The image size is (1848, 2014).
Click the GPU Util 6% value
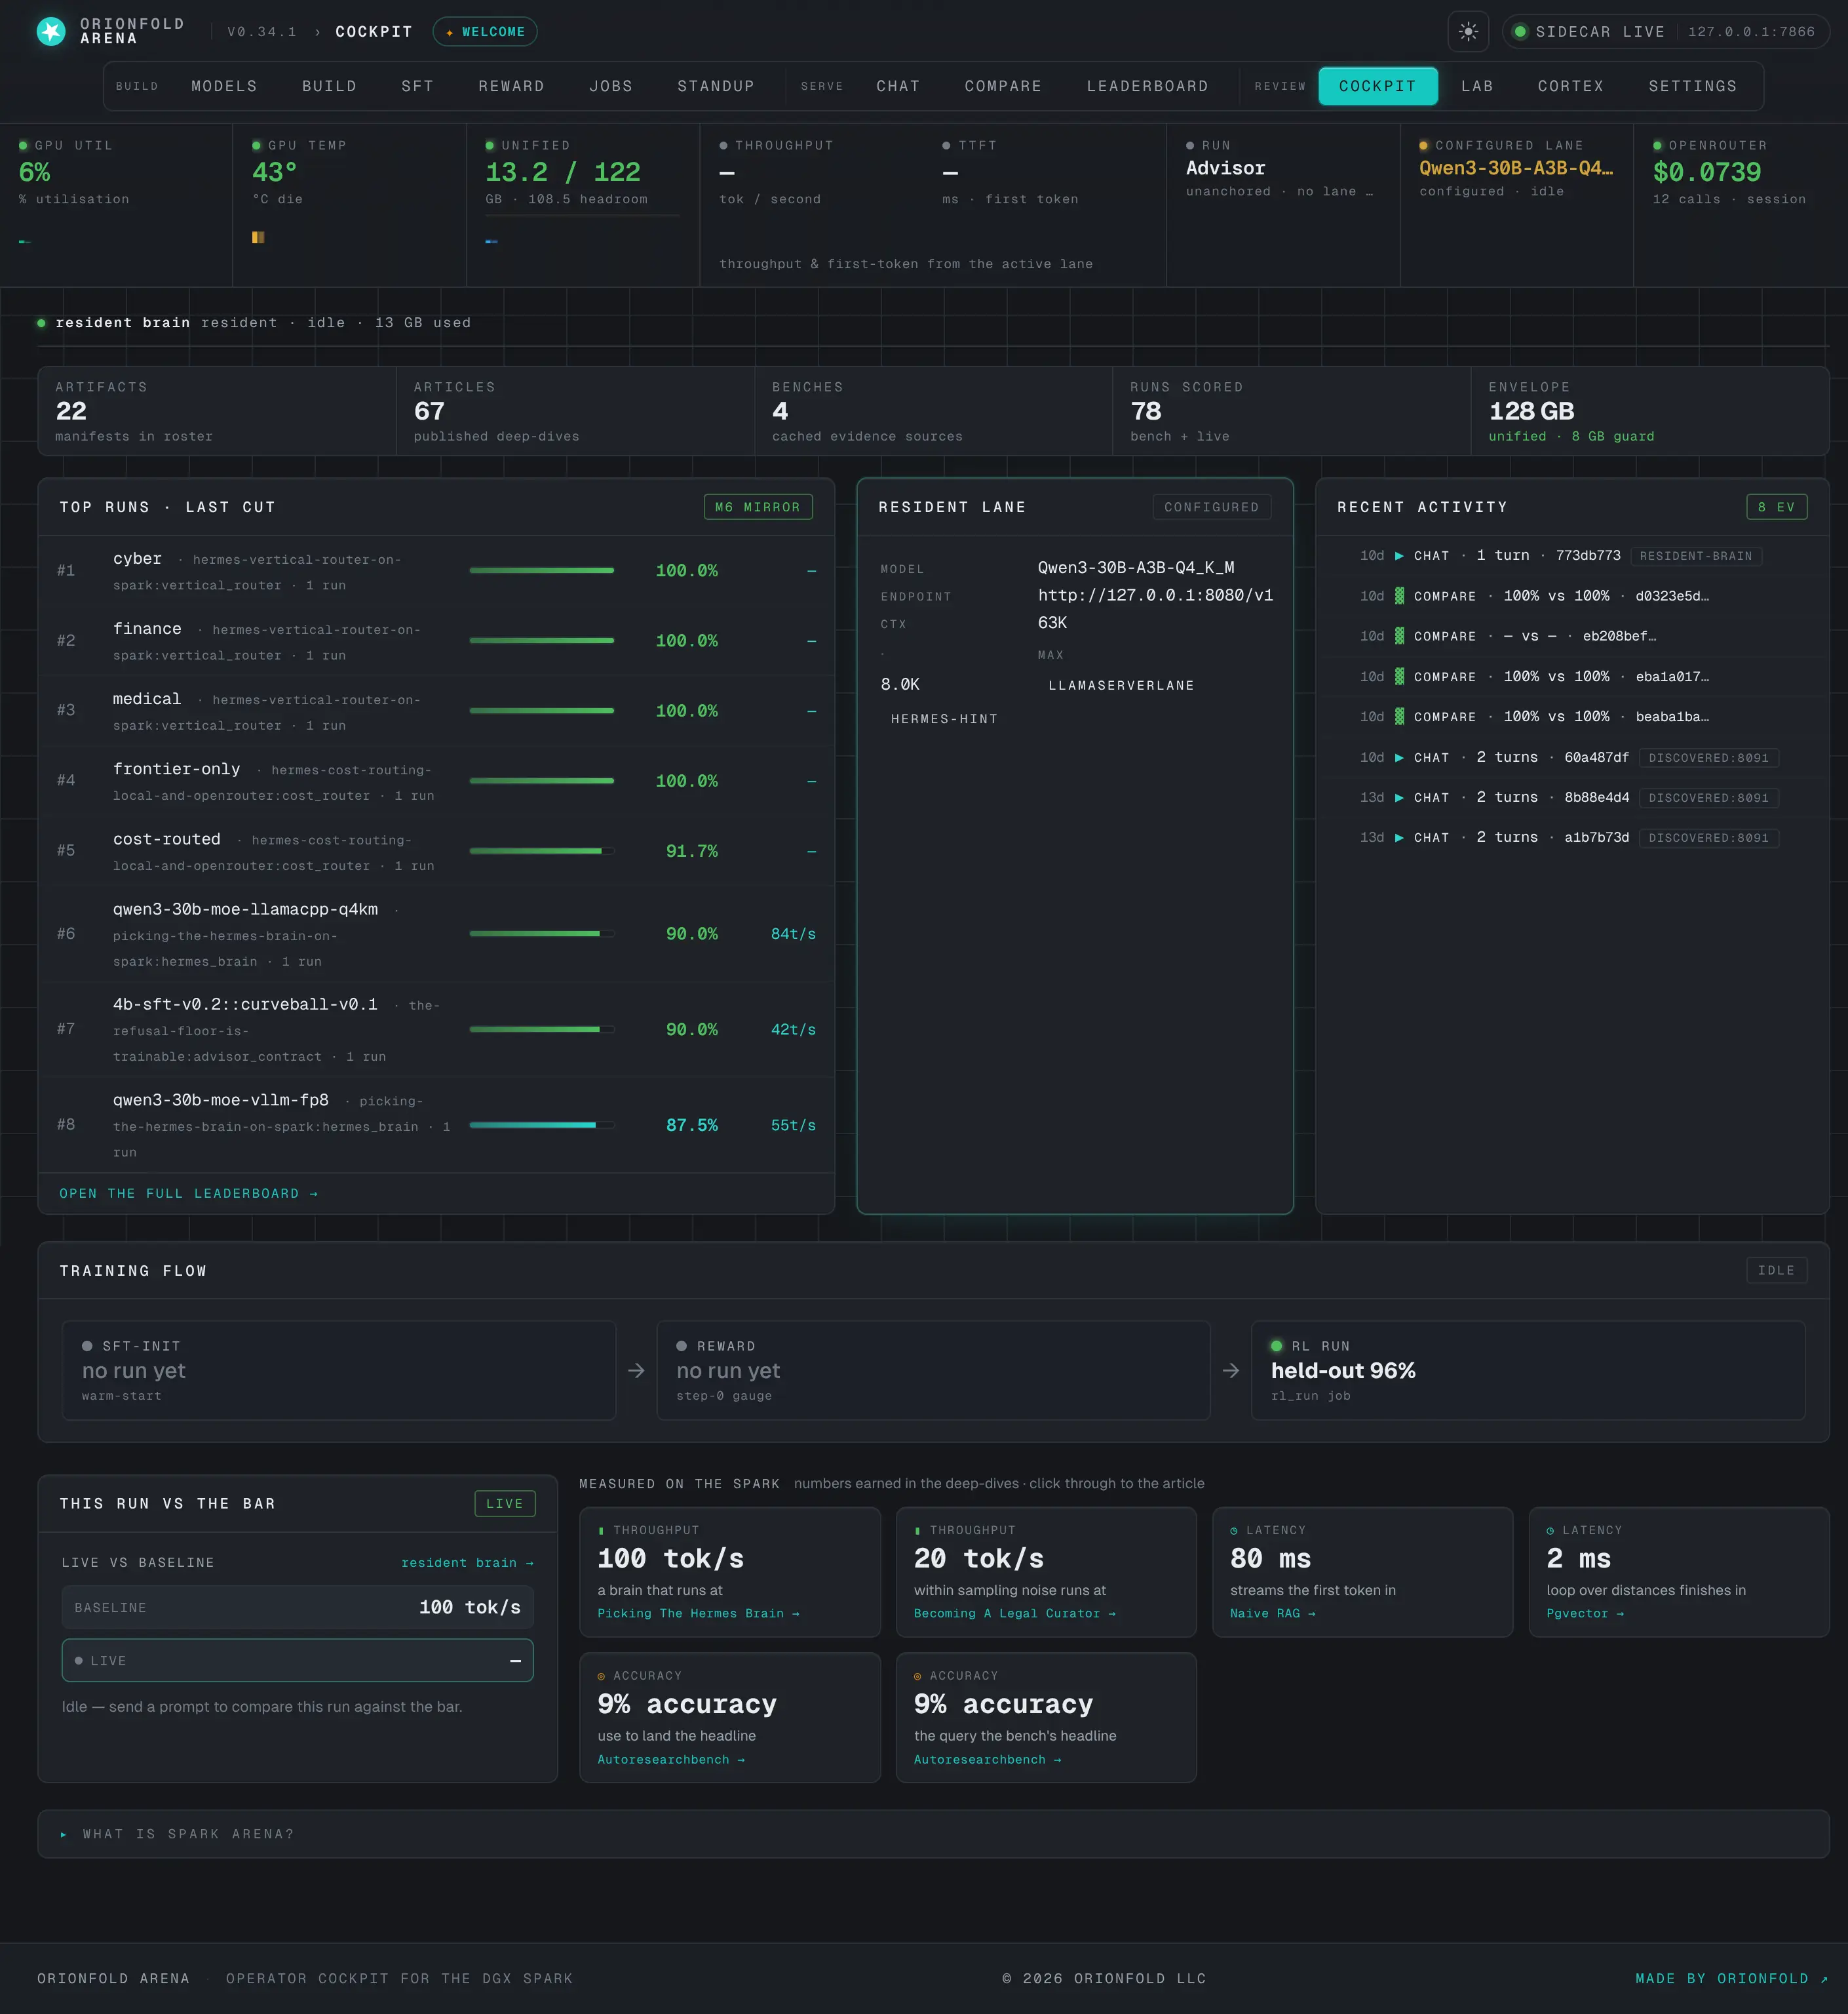[34, 172]
